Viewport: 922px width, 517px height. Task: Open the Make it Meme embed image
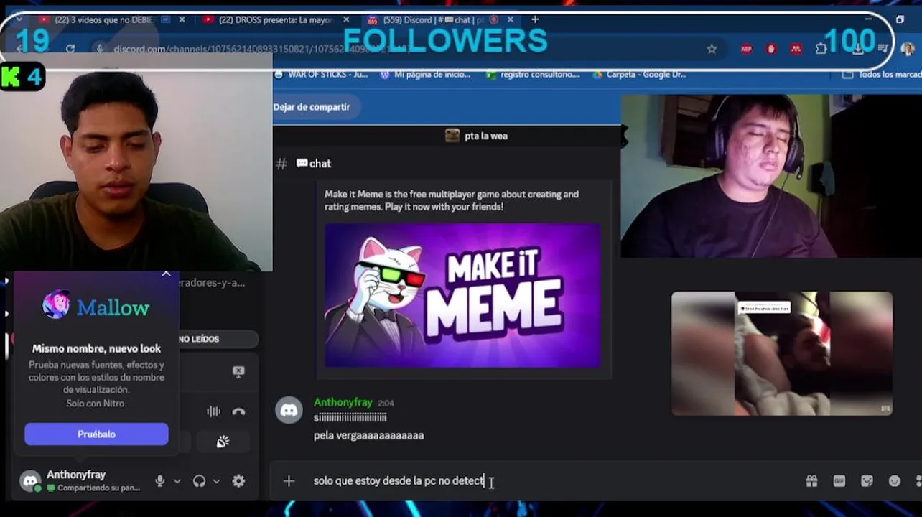pyautogui.click(x=462, y=295)
